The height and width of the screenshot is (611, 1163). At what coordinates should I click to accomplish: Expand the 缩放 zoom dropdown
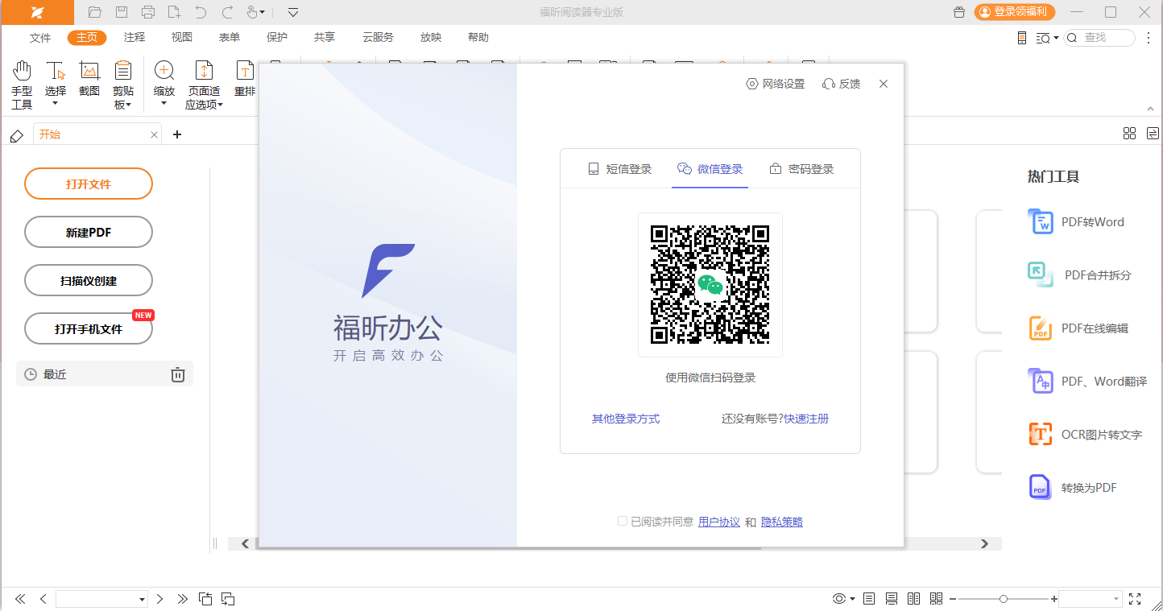tap(163, 103)
